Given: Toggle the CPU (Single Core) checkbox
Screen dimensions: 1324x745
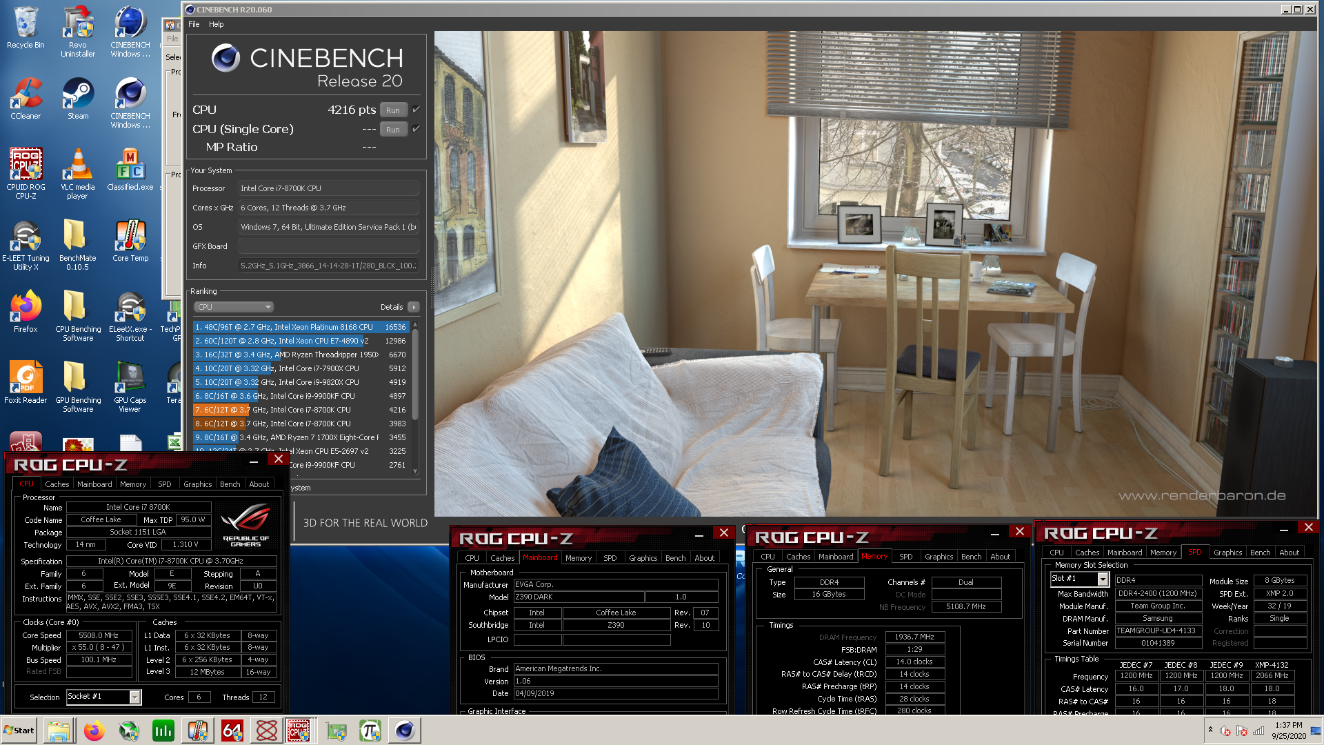Looking at the screenshot, I should (x=416, y=129).
